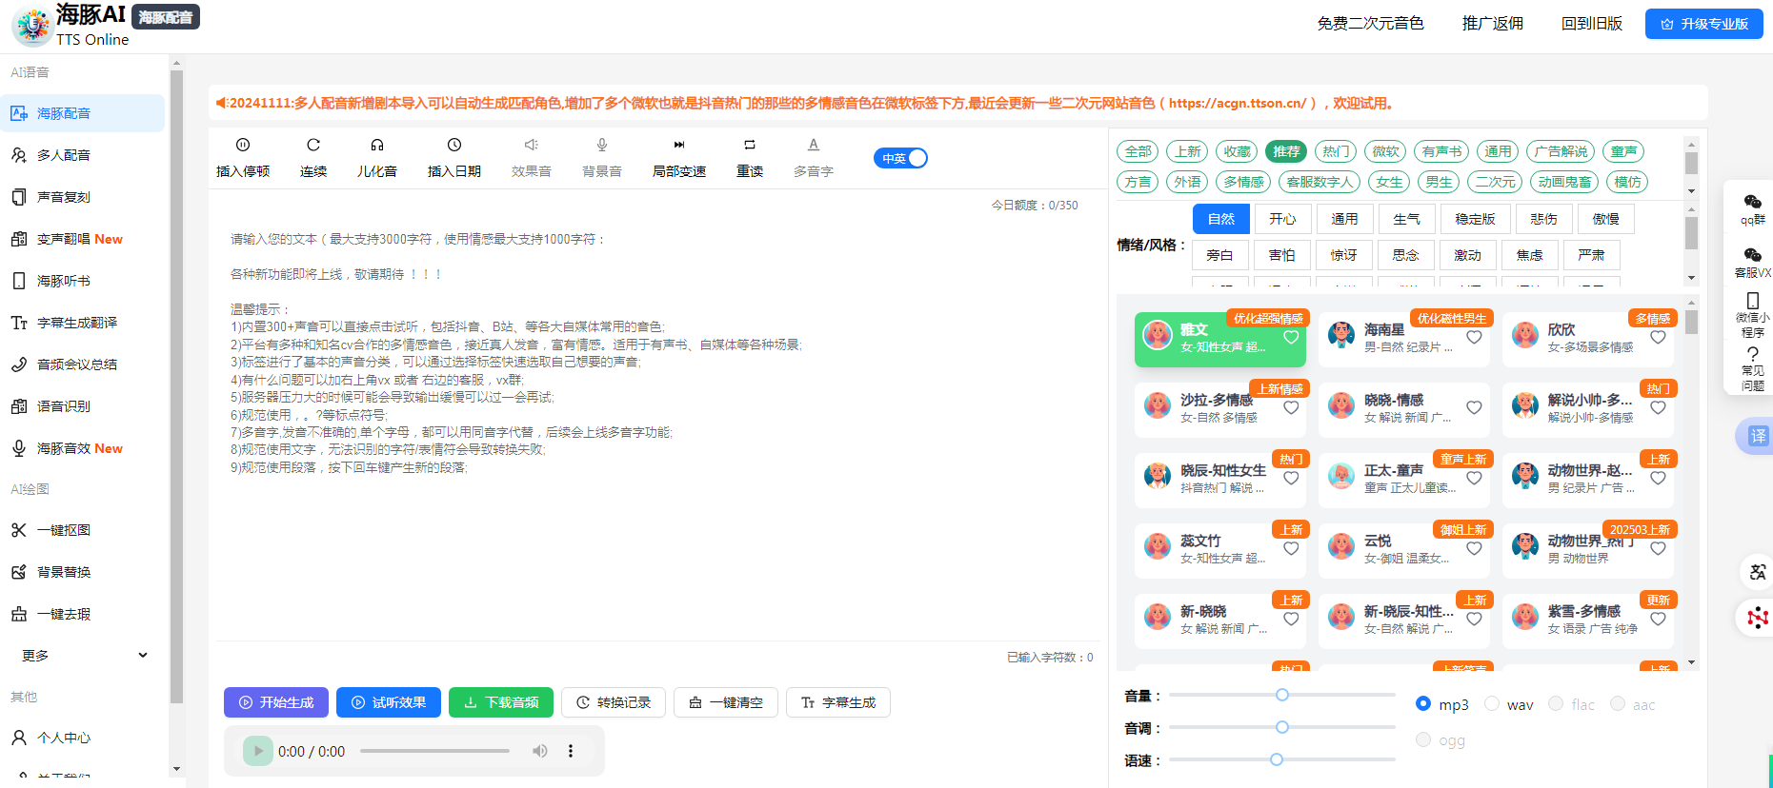
Task: Open 声音复刻 in the sidebar
Action: point(64,197)
